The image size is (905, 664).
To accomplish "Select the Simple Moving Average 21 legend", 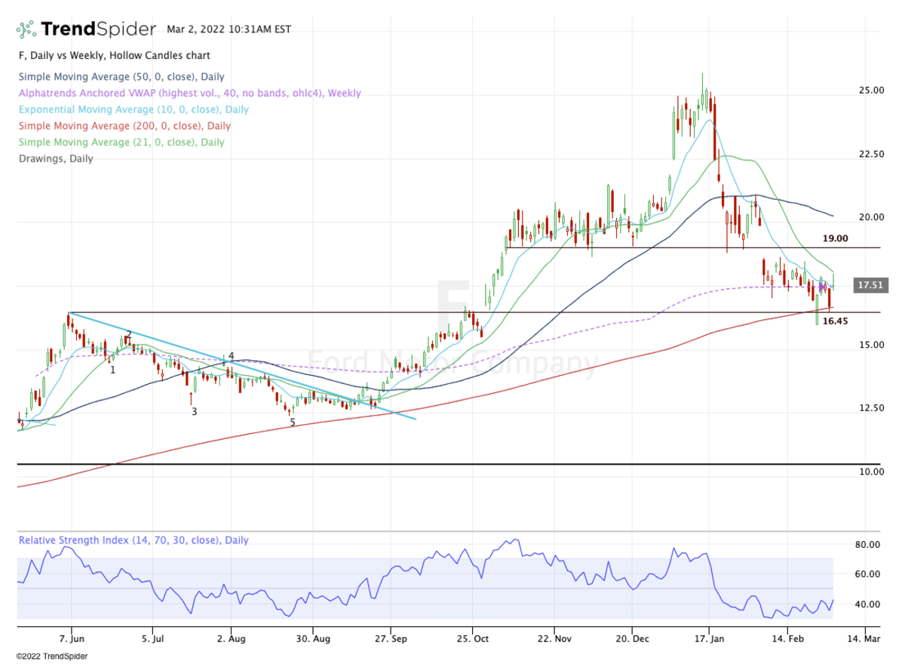I will coord(121,143).
